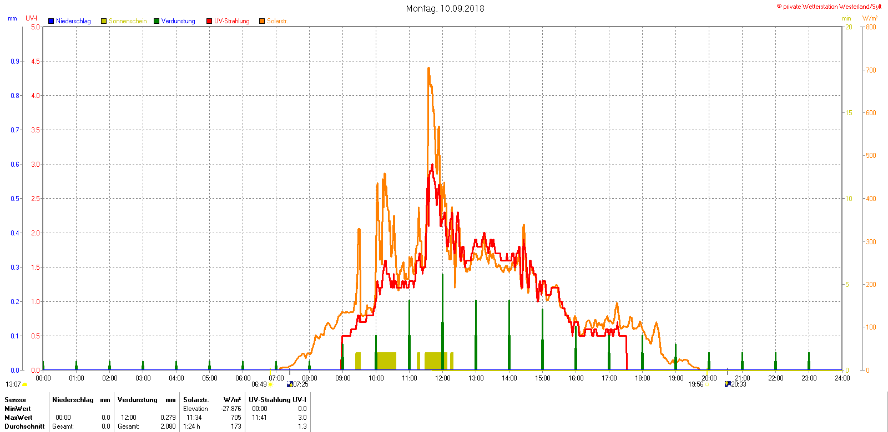The width and height of the screenshot is (888, 432).
Task: Click the chart title 'Montag, 10.09.2018'
Action: pos(445,8)
